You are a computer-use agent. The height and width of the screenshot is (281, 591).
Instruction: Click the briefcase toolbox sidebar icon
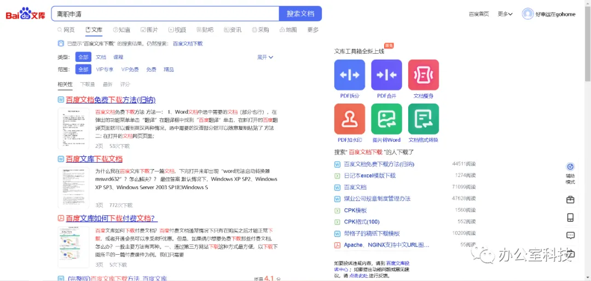[x=570, y=199]
